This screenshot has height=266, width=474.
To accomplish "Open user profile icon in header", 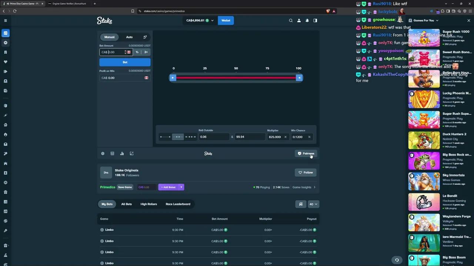I will click(299, 20).
